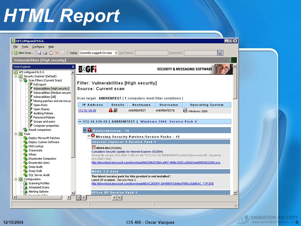
Task: Click the red warning icon in Details column
Action: pyautogui.click(x=111, y=110)
